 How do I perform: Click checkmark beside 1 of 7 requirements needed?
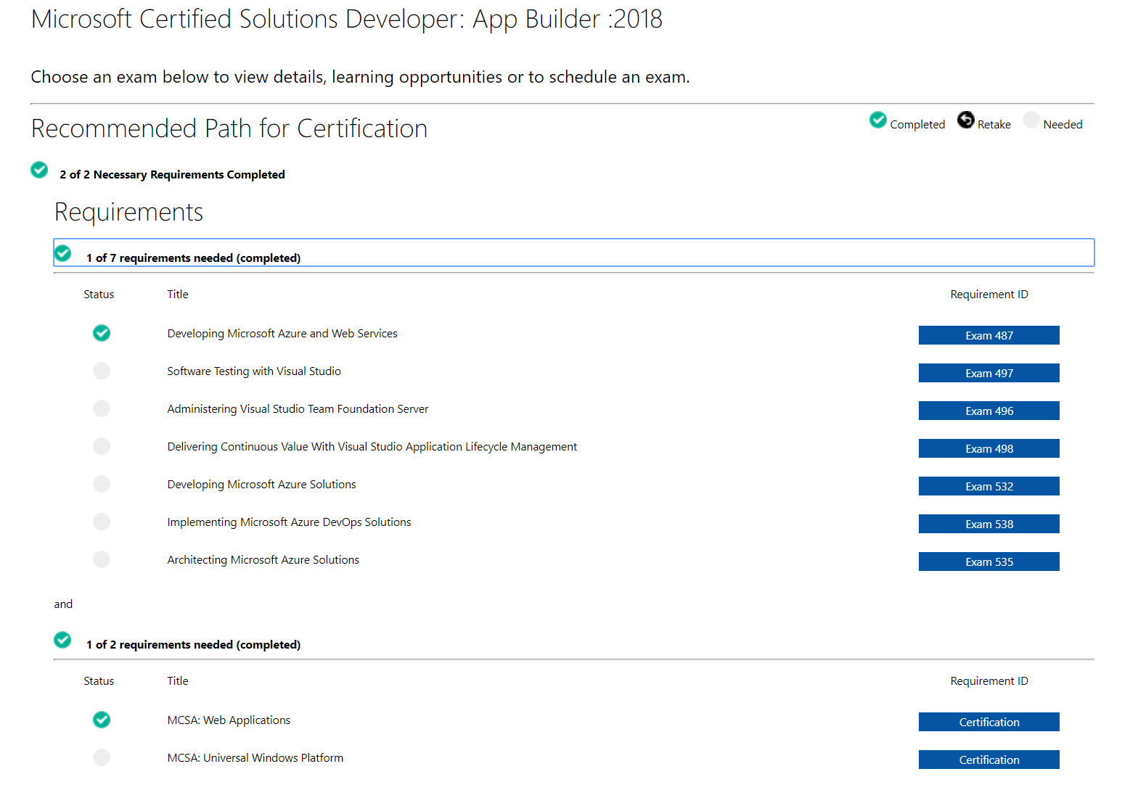tap(63, 253)
